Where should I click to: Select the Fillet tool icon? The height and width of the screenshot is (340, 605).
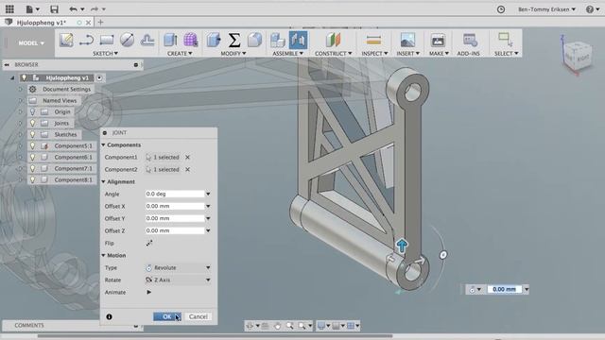point(254,40)
